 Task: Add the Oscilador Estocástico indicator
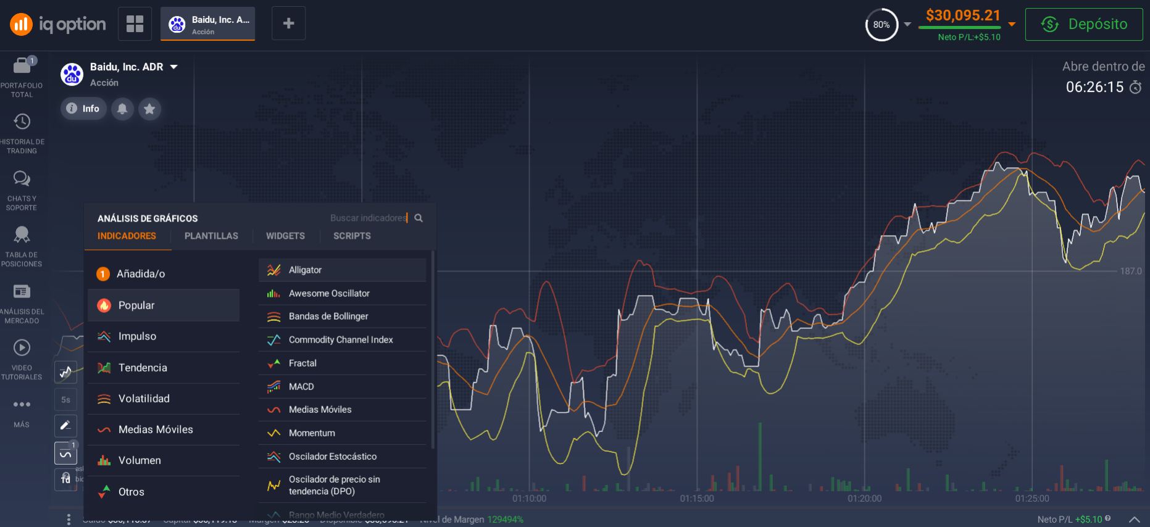[x=343, y=456]
